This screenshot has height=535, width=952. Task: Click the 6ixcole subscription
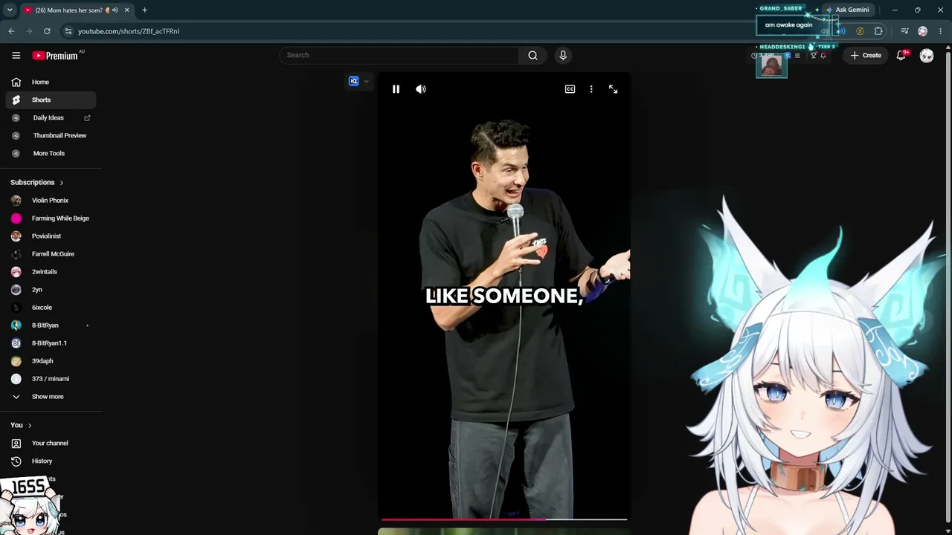[51, 308]
